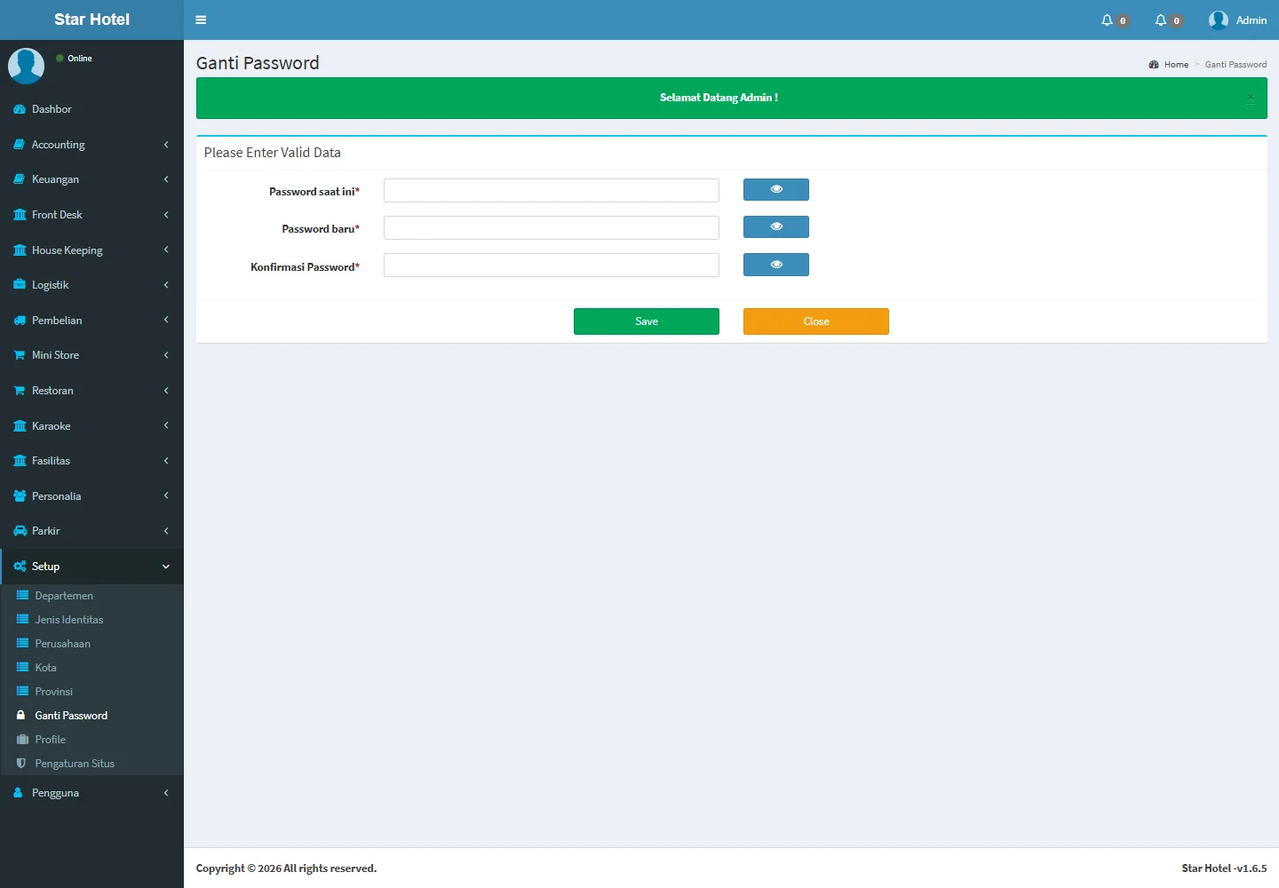Click the Ganti Password lock icon
The height and width of the screenshot is (888, 1279).
click(x=21, y=716)
